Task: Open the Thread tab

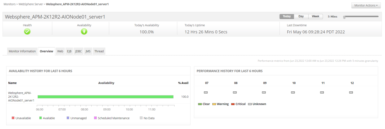Action: tap(99, 51)
